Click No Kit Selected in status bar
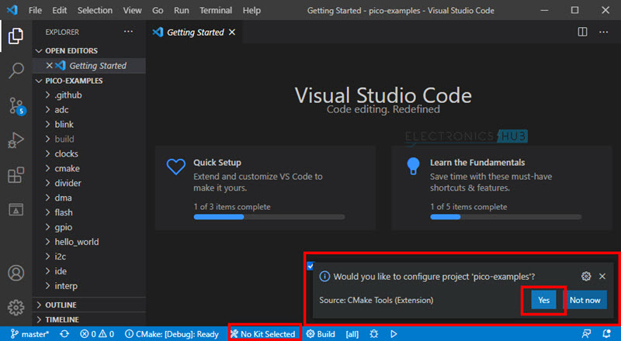Screen dimensions: 621x341 [263, 334]
